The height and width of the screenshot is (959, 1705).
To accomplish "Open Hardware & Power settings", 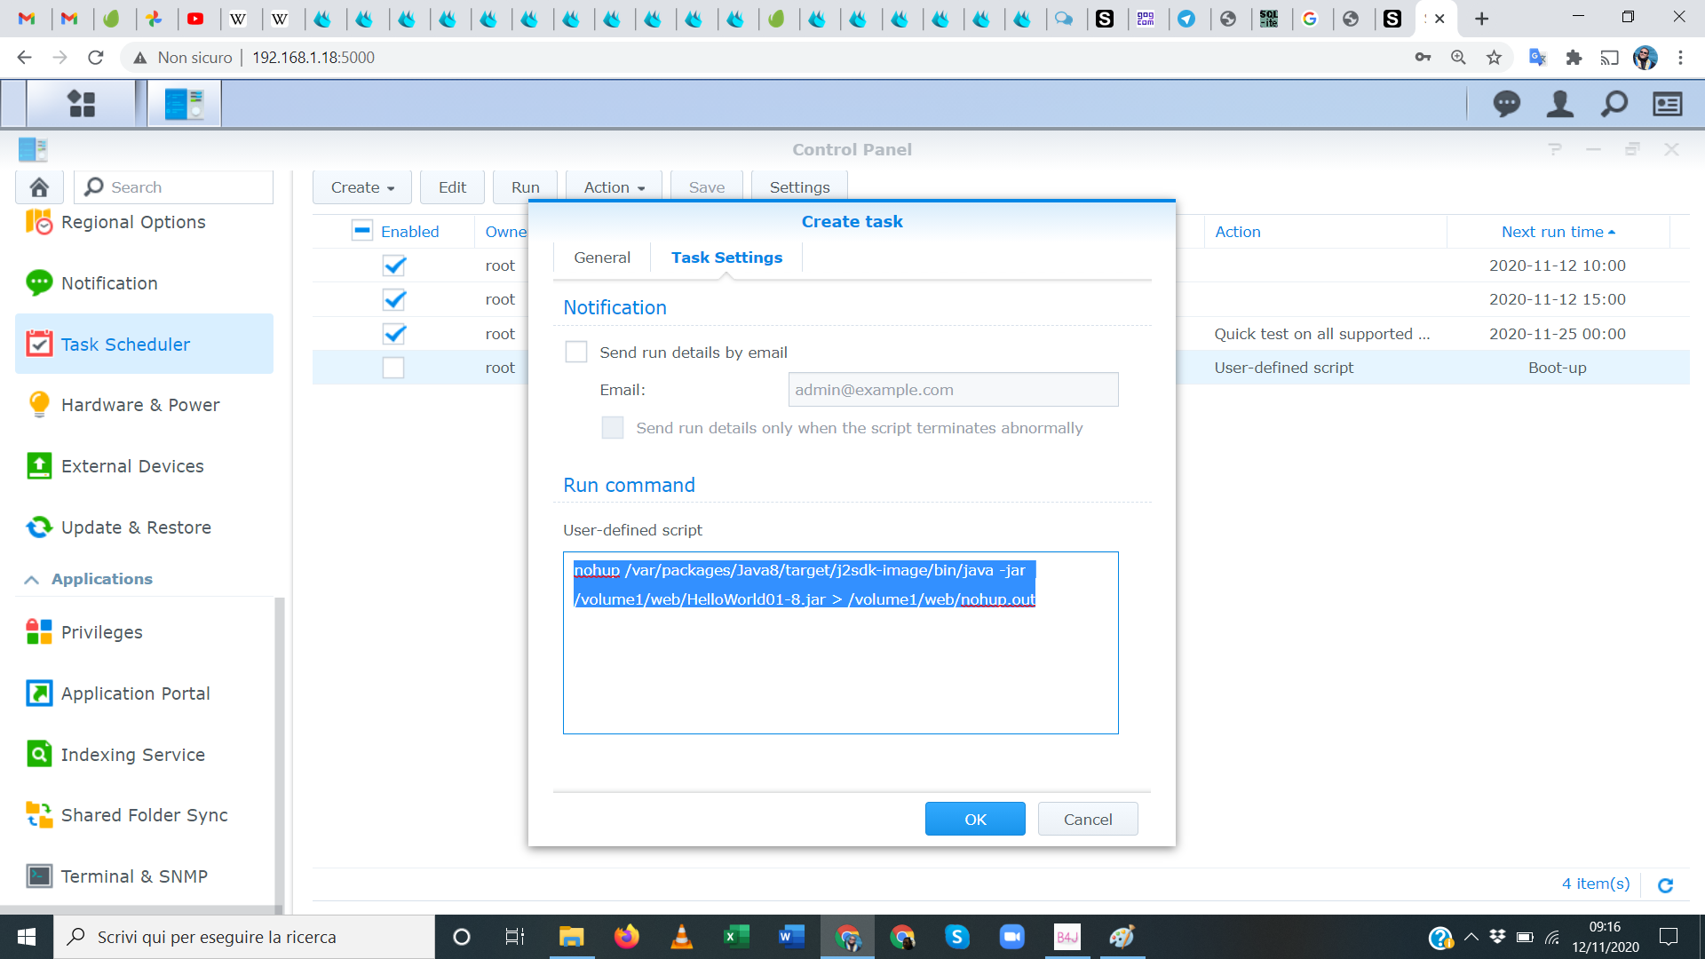I will (140, 405).
